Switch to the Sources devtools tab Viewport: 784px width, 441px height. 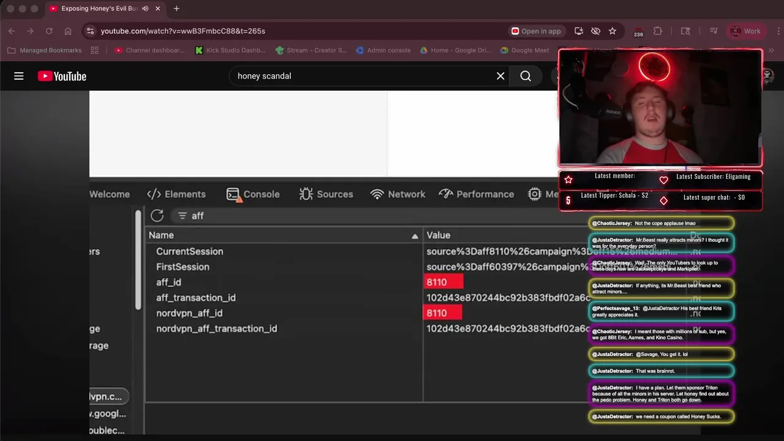pos(326,194)
